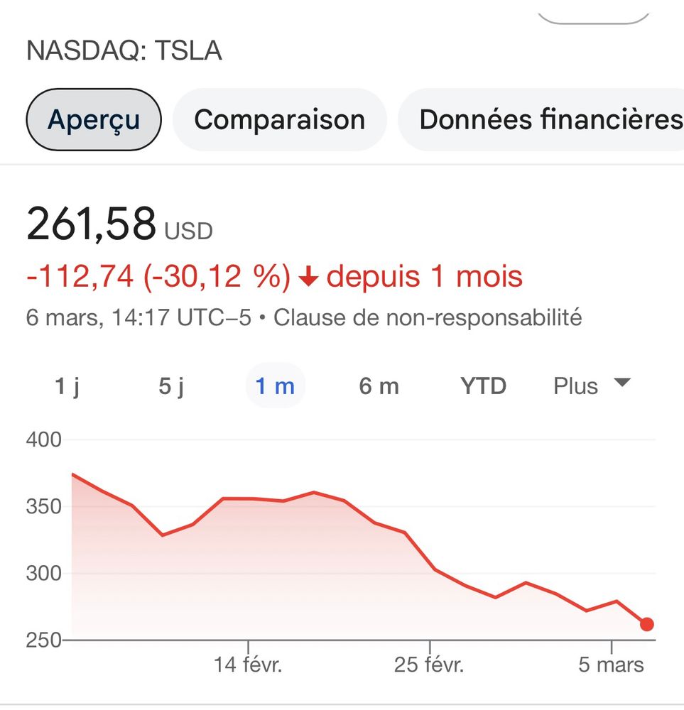Select the 1 m time range
The height and width of the screenshot is (710, 684).
click(275, 386)
